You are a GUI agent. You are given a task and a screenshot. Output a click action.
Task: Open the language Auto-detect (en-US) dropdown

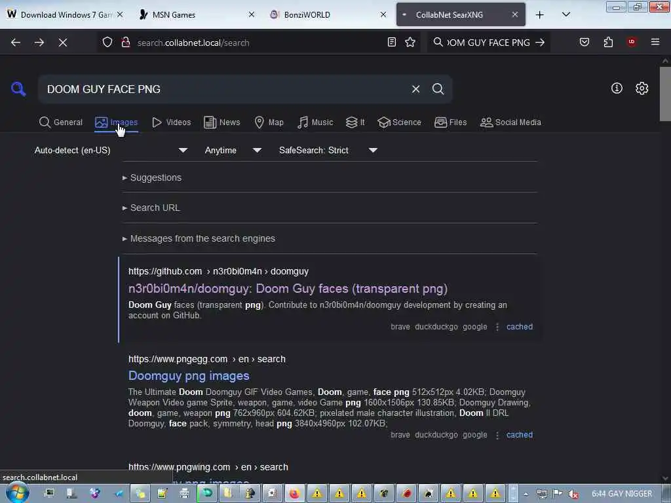coord(111,150)
